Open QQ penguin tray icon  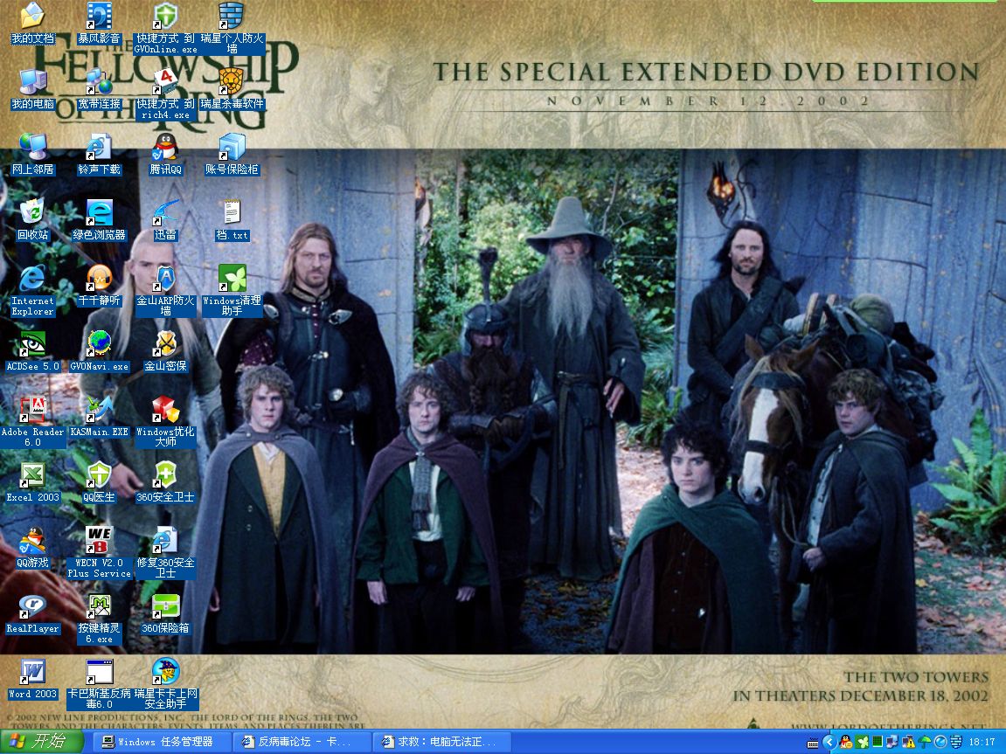point(846,743)
